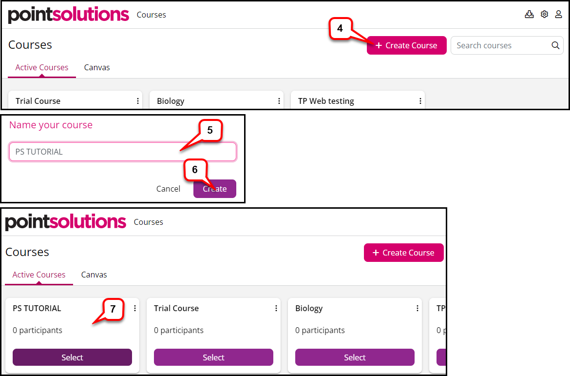This screenshot has width=570, height=376.
Task: Click the download icon in the header
Action: (529, 14)
